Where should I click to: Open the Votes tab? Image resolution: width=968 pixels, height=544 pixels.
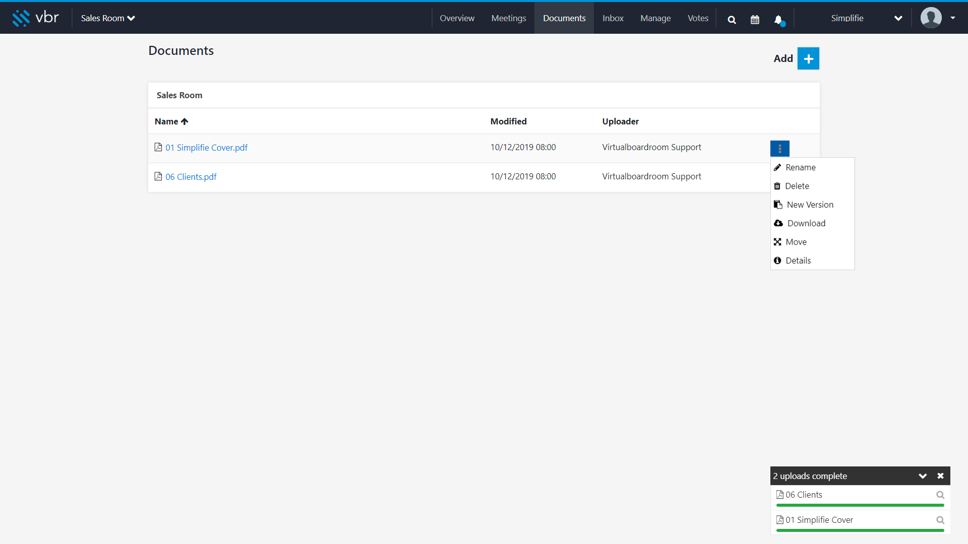(x=698, y=18)
